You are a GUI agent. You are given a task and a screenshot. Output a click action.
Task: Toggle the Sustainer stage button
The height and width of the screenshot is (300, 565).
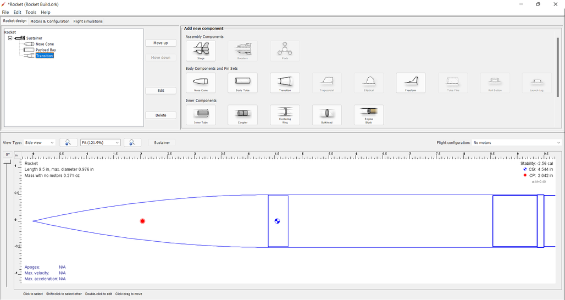[x=162, y=143]
